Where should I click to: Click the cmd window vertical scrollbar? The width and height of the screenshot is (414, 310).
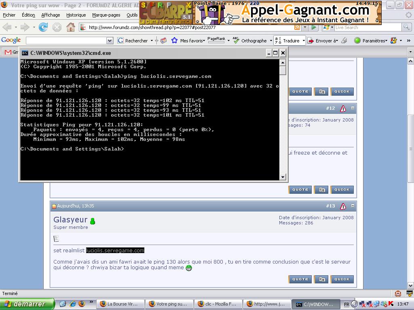click(283, 121)
